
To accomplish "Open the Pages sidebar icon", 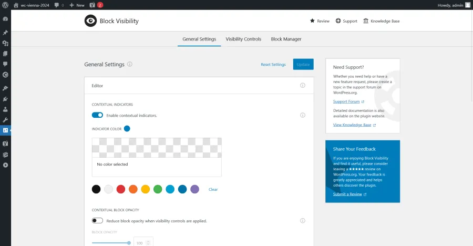I will click(5, 54).
